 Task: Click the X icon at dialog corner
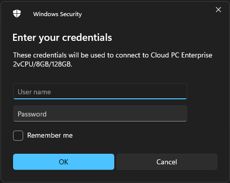click(218, 10)
